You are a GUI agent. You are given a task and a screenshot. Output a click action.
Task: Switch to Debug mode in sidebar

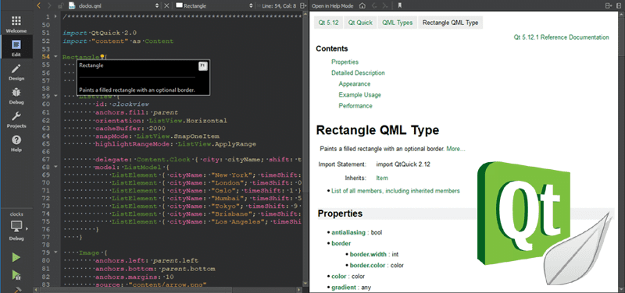16,95
